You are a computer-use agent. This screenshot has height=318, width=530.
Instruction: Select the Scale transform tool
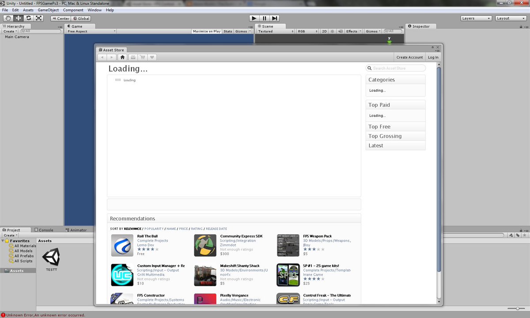[39, 18]
